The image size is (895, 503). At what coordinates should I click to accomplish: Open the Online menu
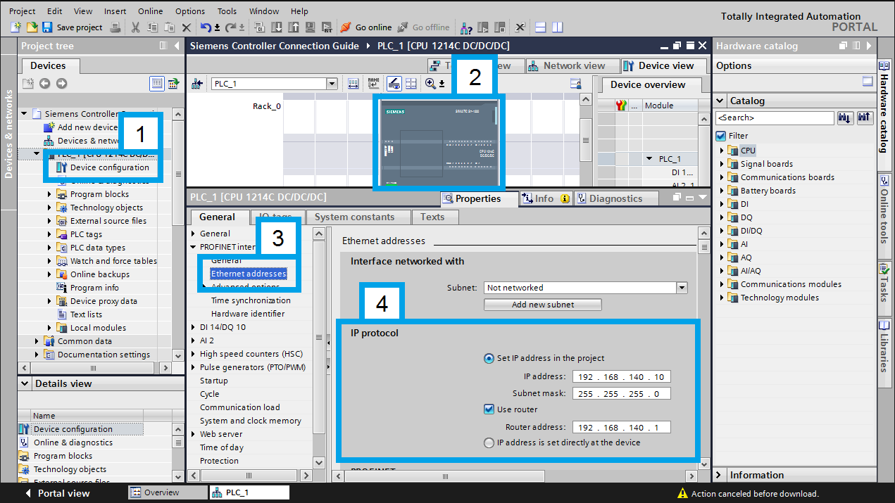(150, 11)
